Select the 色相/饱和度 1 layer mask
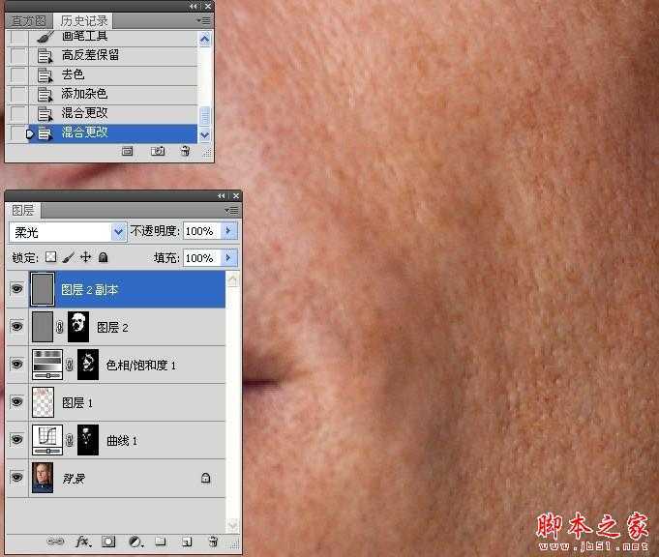Viewport: 659px width, 557px height. point(88,365)
